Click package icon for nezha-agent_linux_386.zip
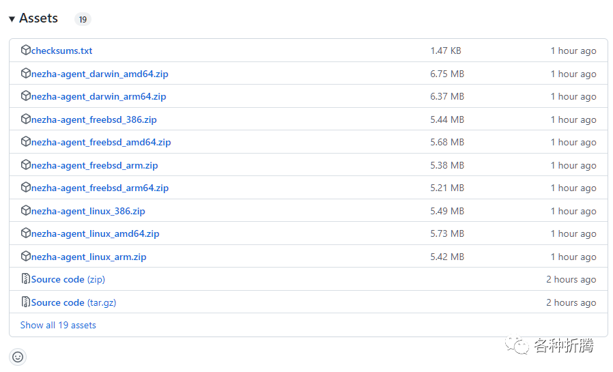 26,210
